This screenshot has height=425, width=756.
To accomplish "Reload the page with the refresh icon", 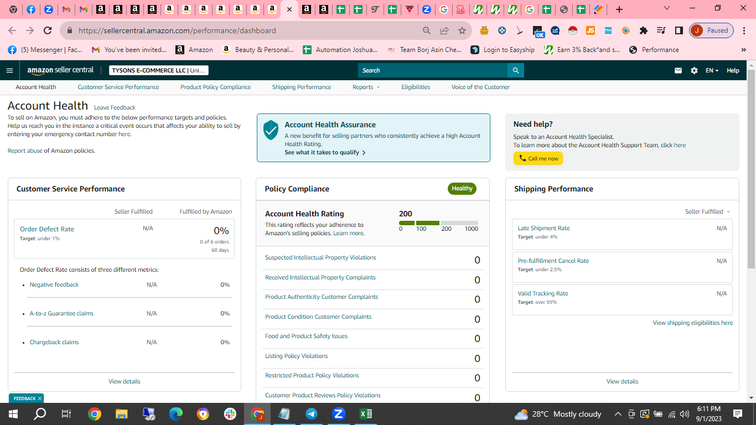I will (48, 30).
